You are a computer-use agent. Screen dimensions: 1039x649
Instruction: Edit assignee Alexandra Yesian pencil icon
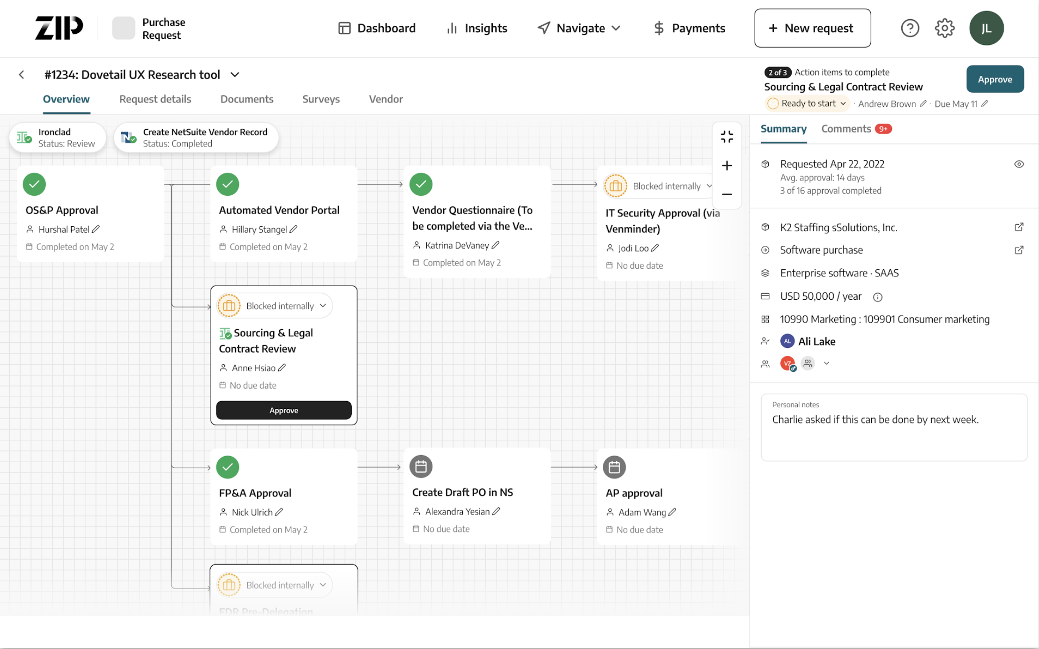(x=497, y=511)
